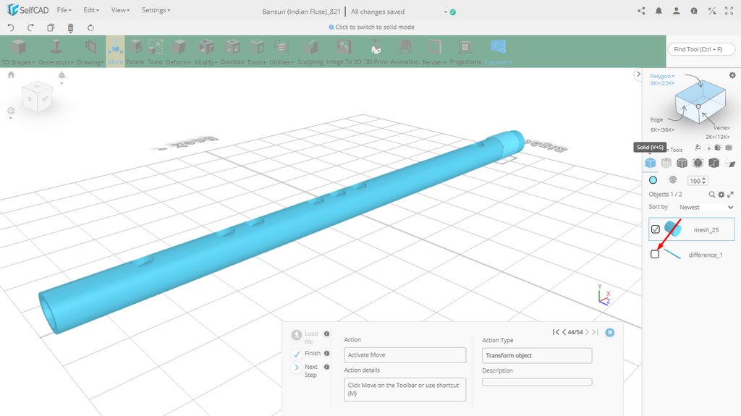Expand the 3D Shapes dropdown
This screenshot has width=741, height=416.
18,62
